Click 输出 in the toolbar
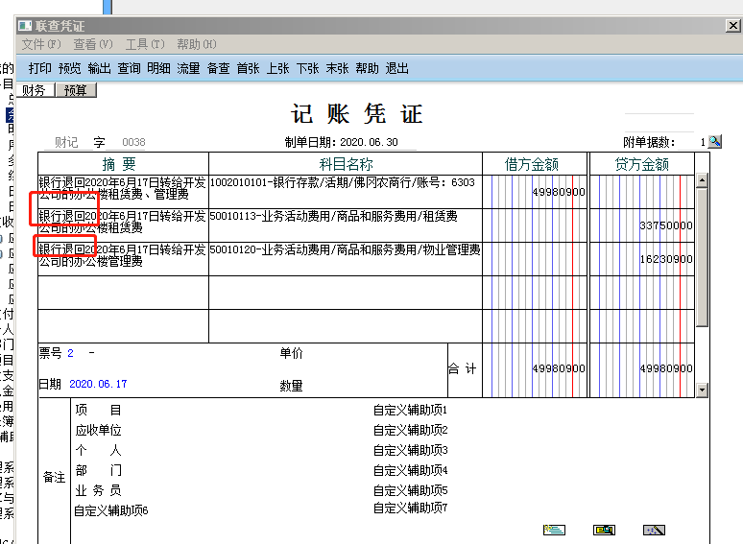This screenshot has height=544, width=743. point(100,69)
